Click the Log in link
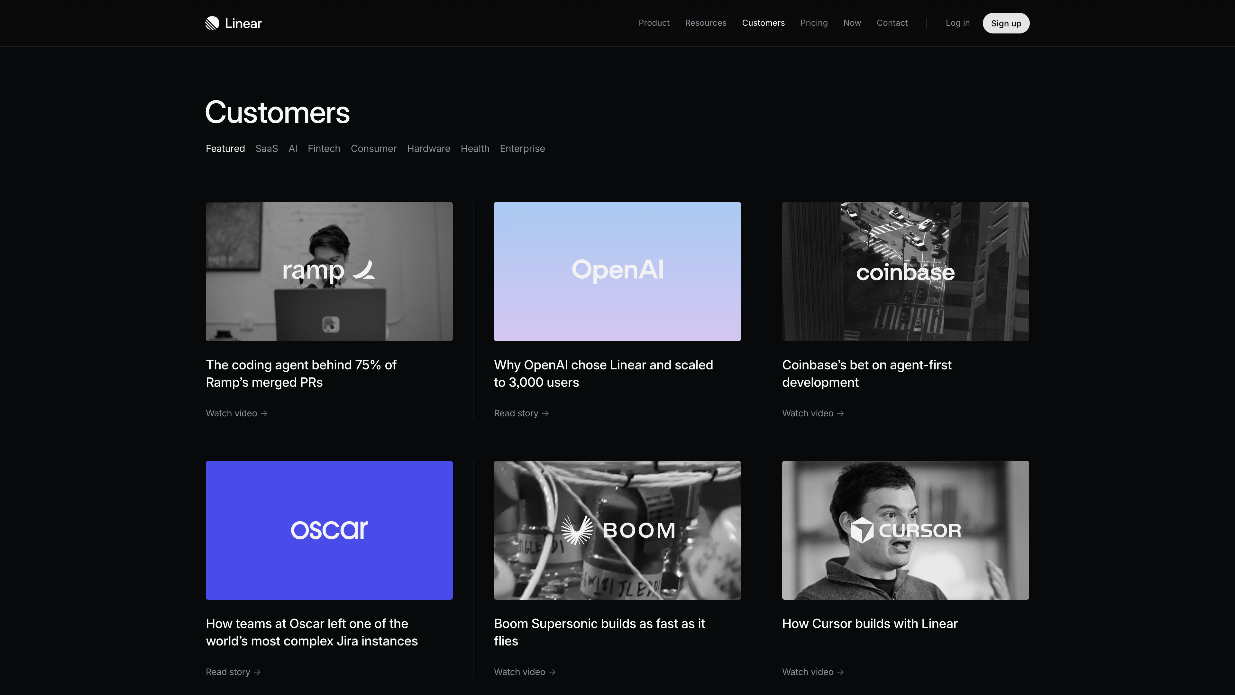Viewport: 1235px width, 695px height. 957,23
